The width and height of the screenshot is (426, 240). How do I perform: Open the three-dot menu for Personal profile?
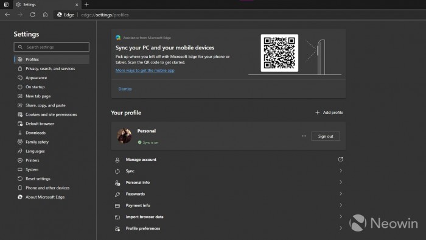pyautogui.click(x=304, y=136)
